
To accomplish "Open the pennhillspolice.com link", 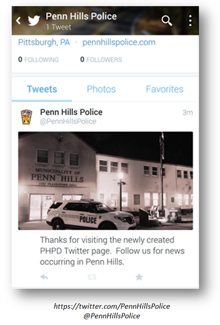I will [x=119, y=42].
